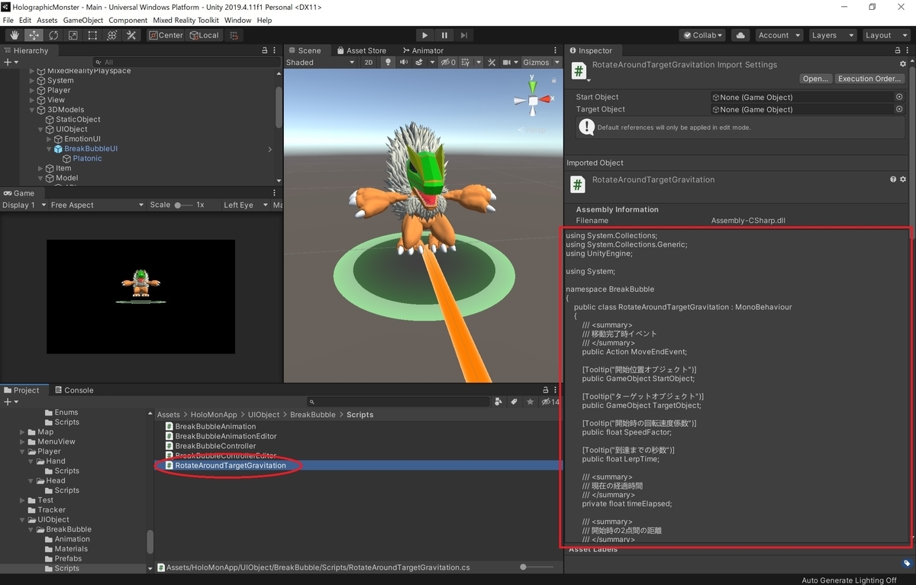The width and height of the screenshot is (916, 585).
Task: Open Scene view component tools icon
Action: 492,63
